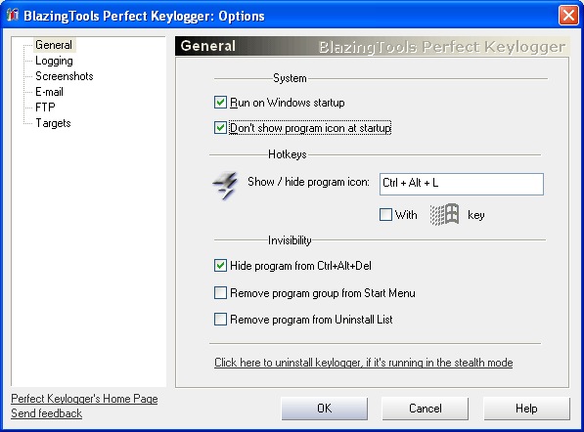Click the stealth mode uninstall keylogger link
Image resolution: width=584 pixels, height=432 pixels.
click(364, 363)
